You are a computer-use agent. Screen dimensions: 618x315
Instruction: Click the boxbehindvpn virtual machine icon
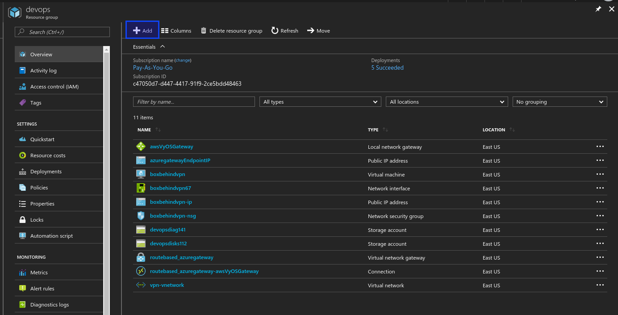[x=141, y=174]
